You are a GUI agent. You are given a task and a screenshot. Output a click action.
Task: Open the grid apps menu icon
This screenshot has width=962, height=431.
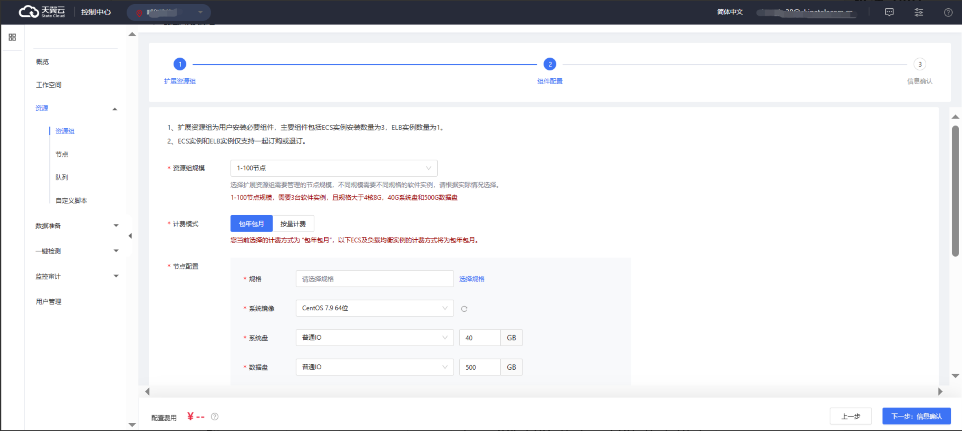(x=12, y=37)
